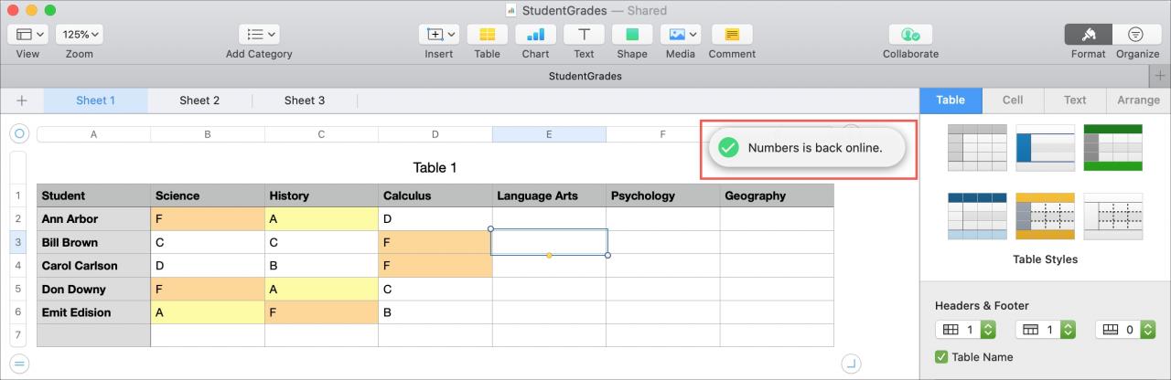This screenshot has width=1171, height=380.
Task: Open the Add Category dropdown
Action: [x=259, y=35]
